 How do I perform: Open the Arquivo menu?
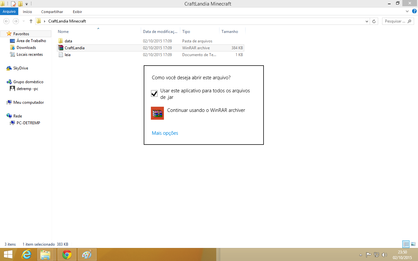point(9,11)
